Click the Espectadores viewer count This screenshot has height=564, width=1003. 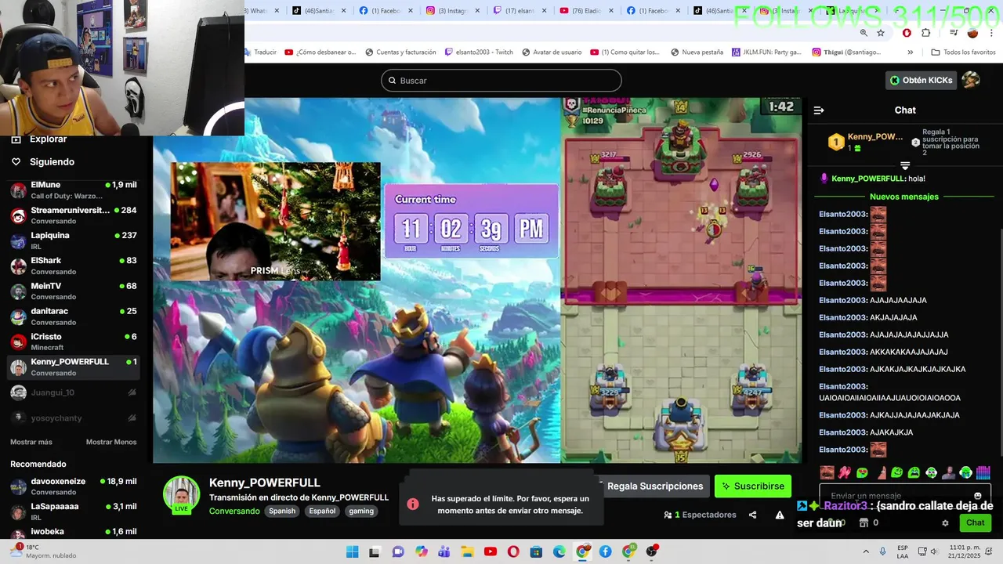[x=700, y=515]
